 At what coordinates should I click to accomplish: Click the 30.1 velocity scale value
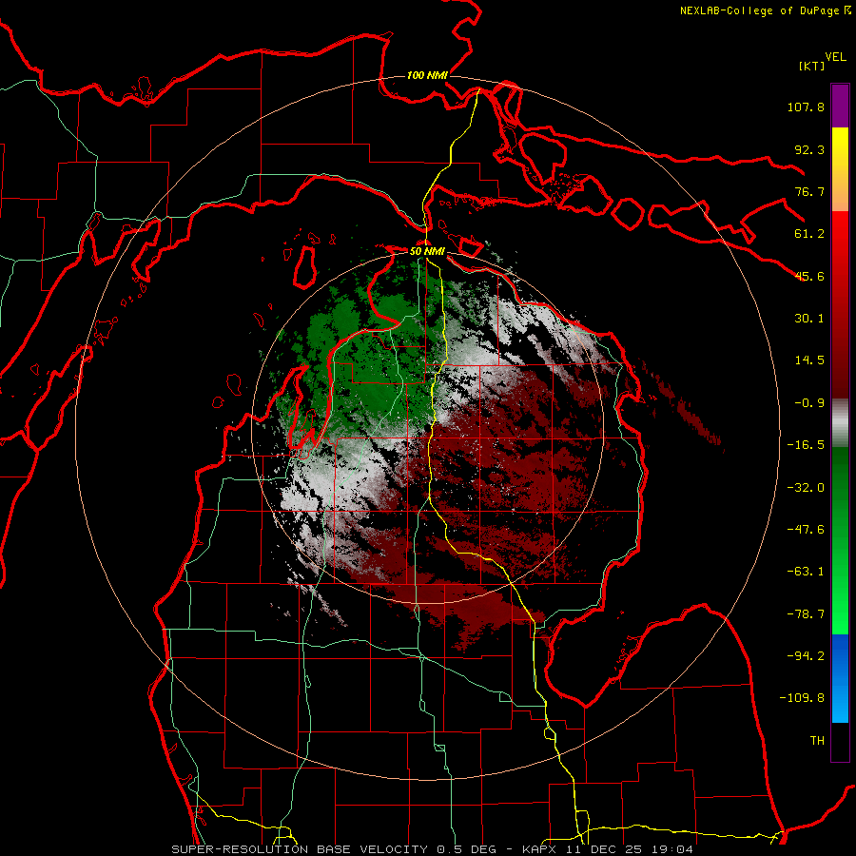tap(809, 319)
